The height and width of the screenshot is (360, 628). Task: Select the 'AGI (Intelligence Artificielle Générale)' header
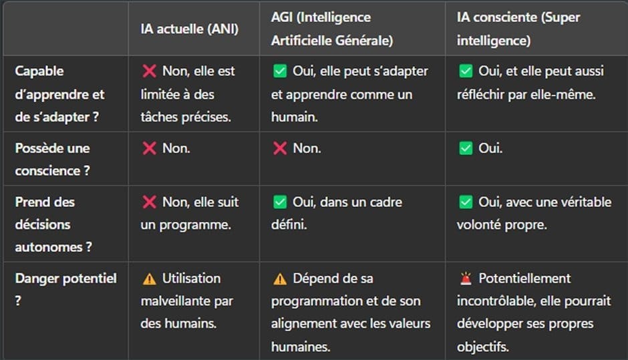332,29
